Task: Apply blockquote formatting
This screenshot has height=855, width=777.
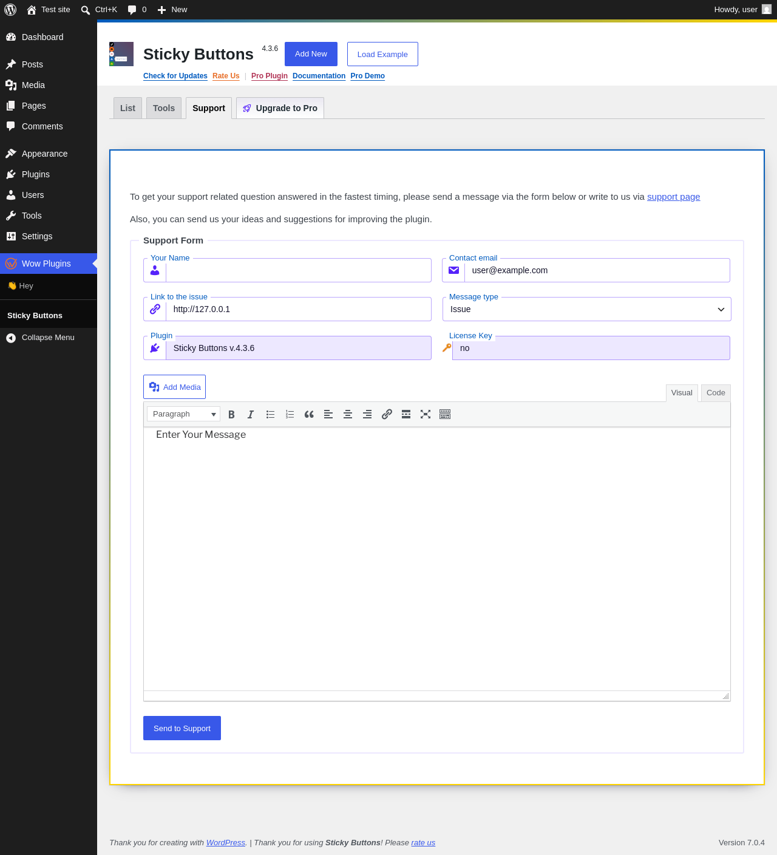Action: (309, 414)
